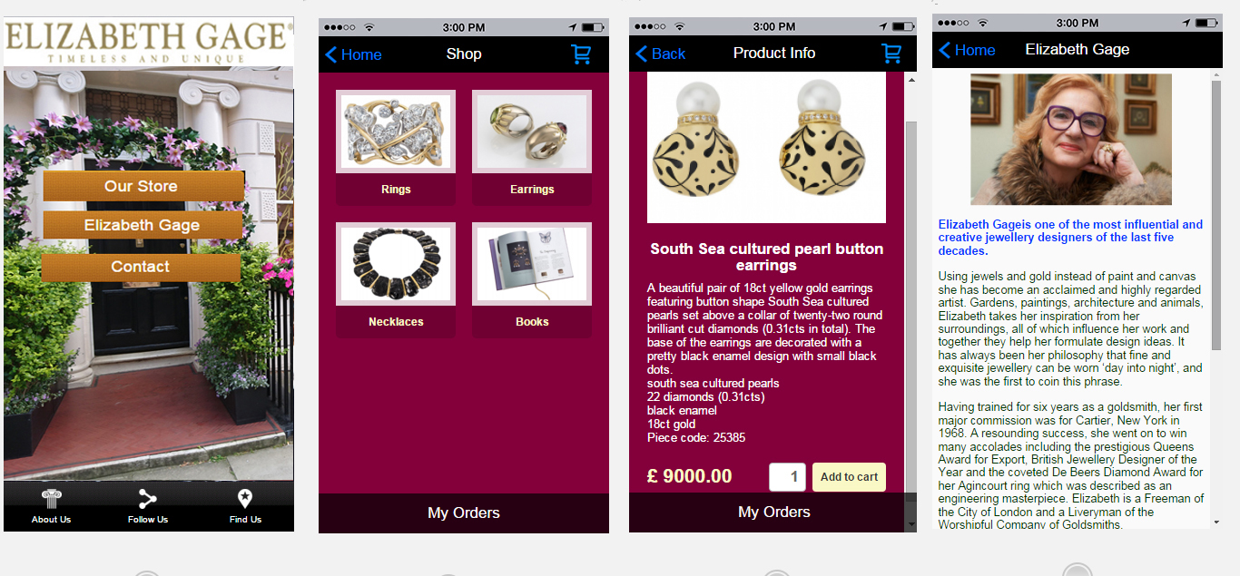
Task: Open the Rings category thumbnail
Action: click(396, 132)
